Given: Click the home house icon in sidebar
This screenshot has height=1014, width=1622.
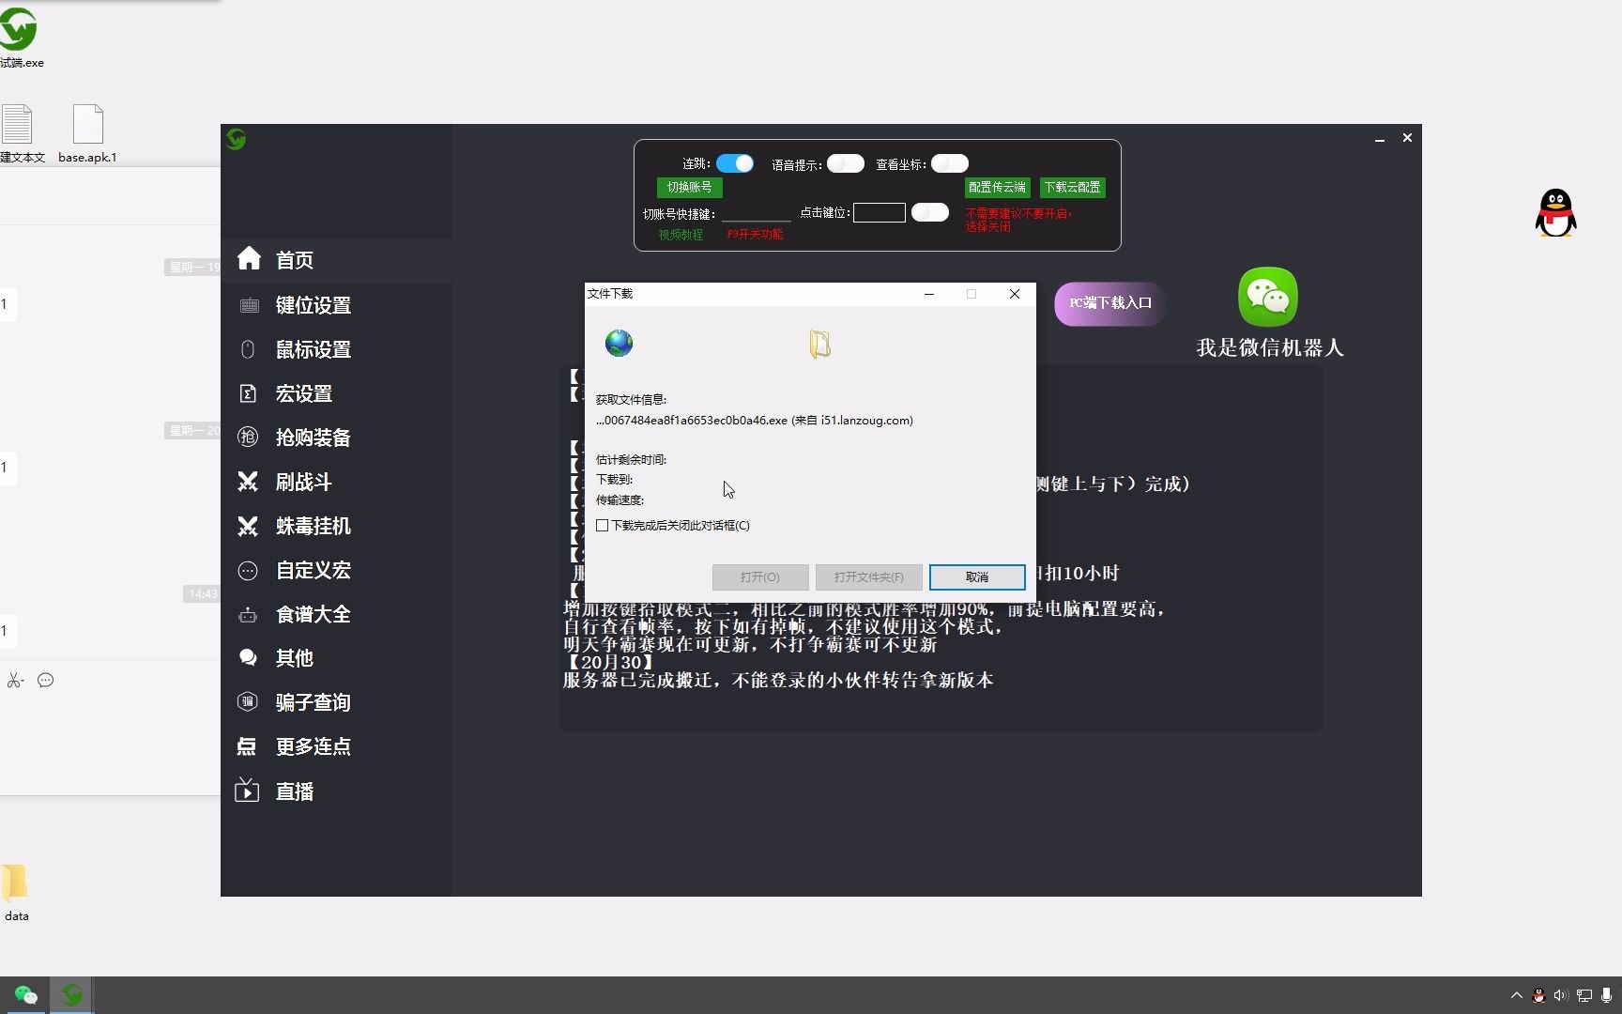Looking at the screenshot, I should pyautogui.click(x=249, y=258).
